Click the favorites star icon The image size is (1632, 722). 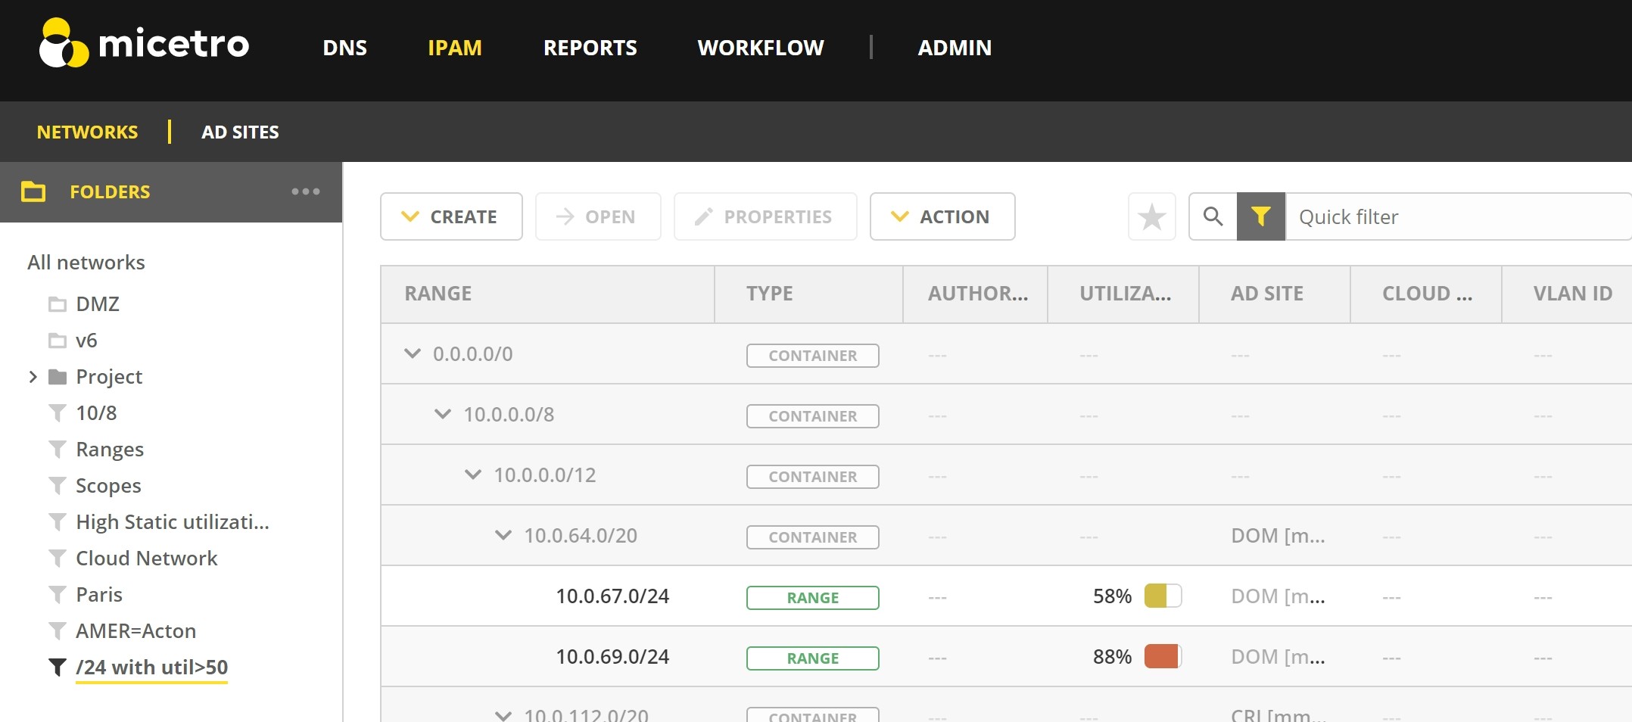1151,217
